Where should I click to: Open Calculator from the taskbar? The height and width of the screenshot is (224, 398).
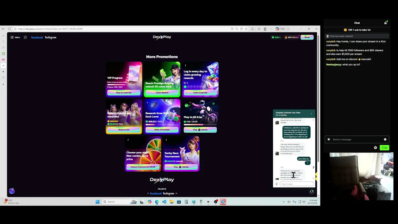click(186, 202)
